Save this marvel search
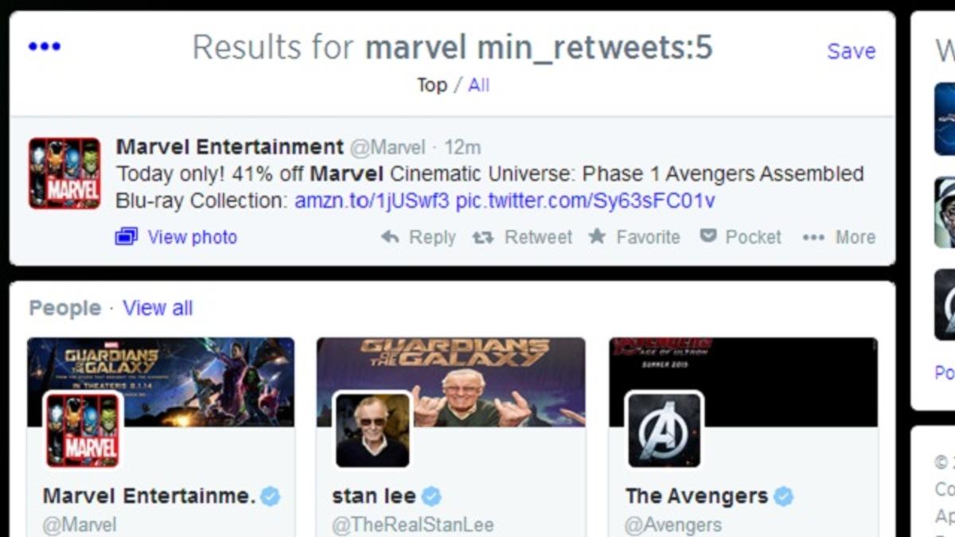 coord(851,51)
